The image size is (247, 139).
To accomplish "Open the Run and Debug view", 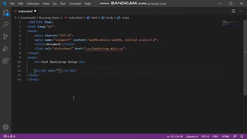I will pos(5,48).
